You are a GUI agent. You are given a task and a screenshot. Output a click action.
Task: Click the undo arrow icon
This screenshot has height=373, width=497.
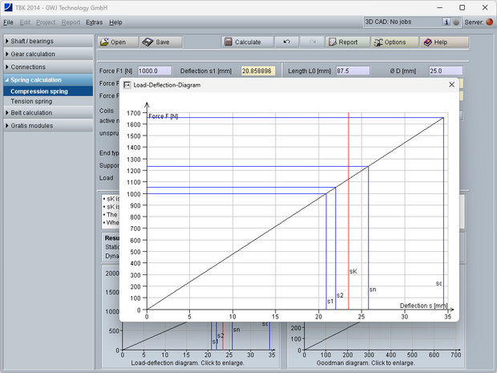pyautogui.click(x=286, y=42)
